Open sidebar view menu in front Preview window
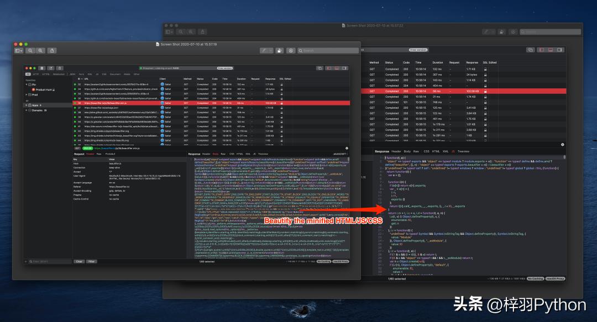 (19, 51)
